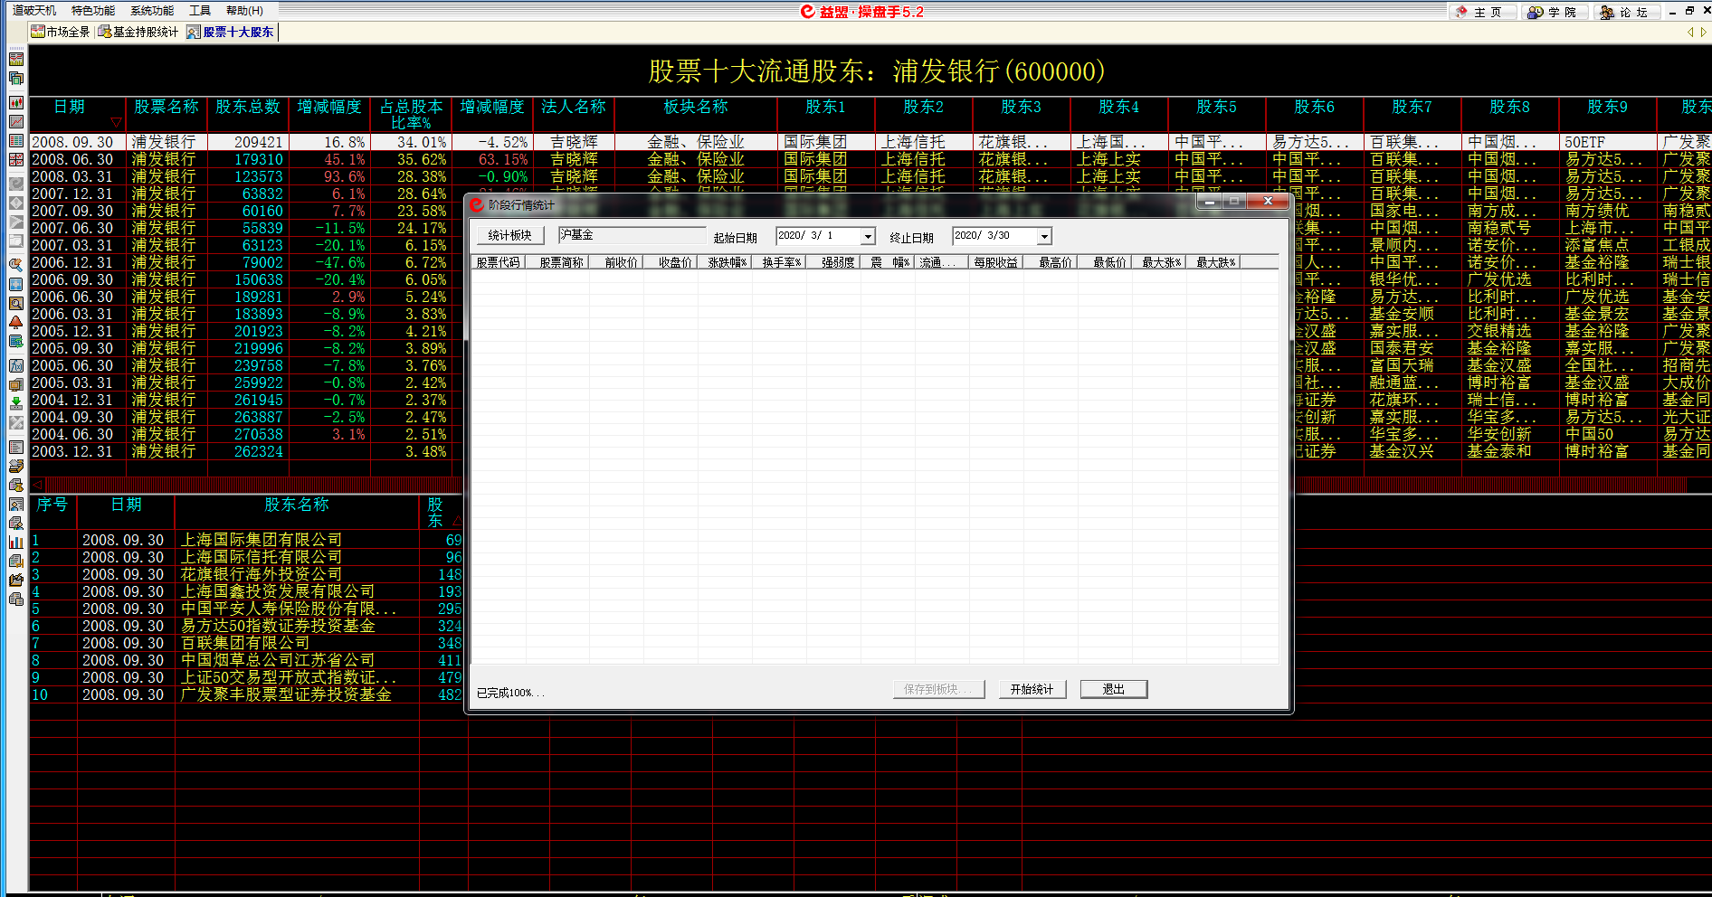Click the table refresh icon with green arrows
The image size is (1712, 897).
click(15, 341)
